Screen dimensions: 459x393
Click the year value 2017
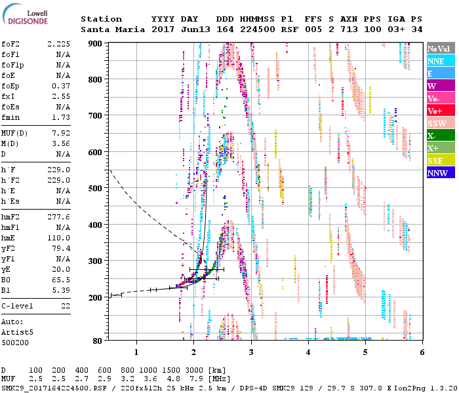pos(163,29)
